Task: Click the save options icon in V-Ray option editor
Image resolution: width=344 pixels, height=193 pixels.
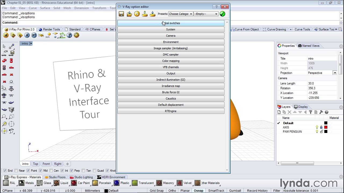Action: 121,14
